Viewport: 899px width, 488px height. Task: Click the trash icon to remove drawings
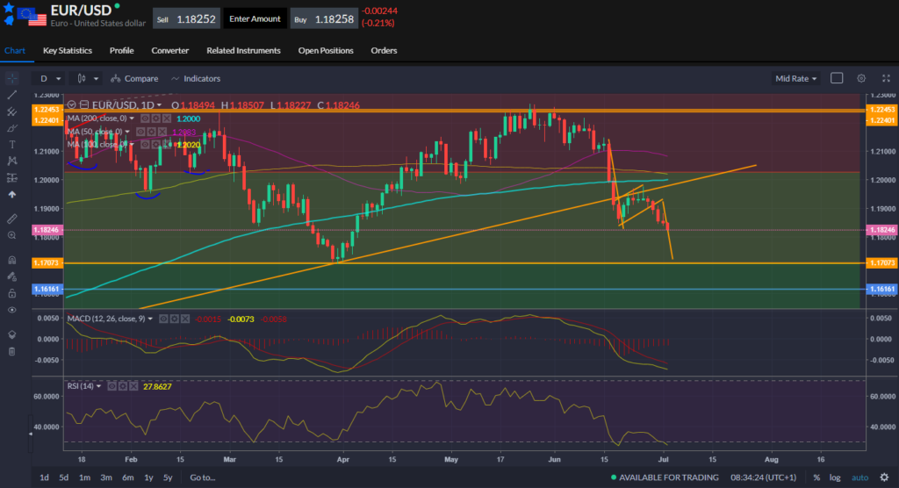12,352
